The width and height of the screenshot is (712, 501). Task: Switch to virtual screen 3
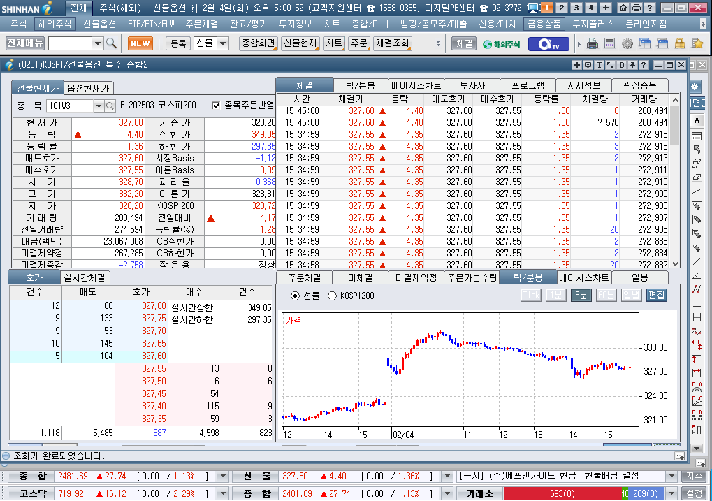[x=576, y=8]
